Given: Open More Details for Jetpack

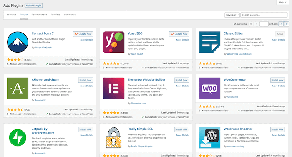Looking at the screenshot, I should 87,135.
